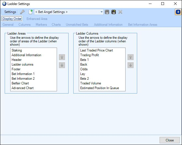Toggle the pin window icon
Screen dimensions: 182x145
click(x=178, y=12)
